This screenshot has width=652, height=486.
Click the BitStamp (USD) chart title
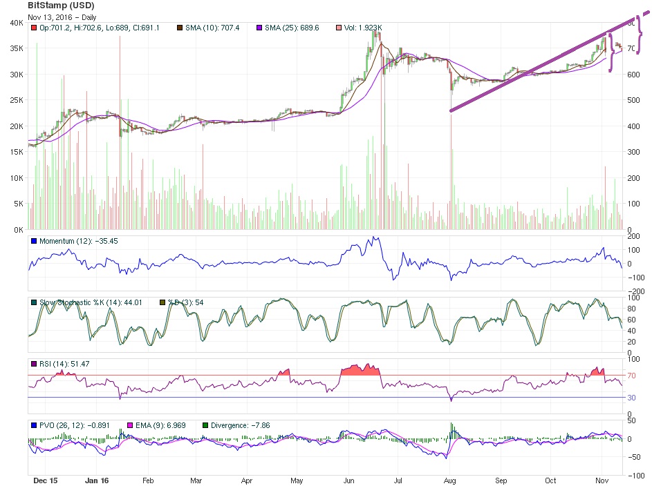pos(61,6)
